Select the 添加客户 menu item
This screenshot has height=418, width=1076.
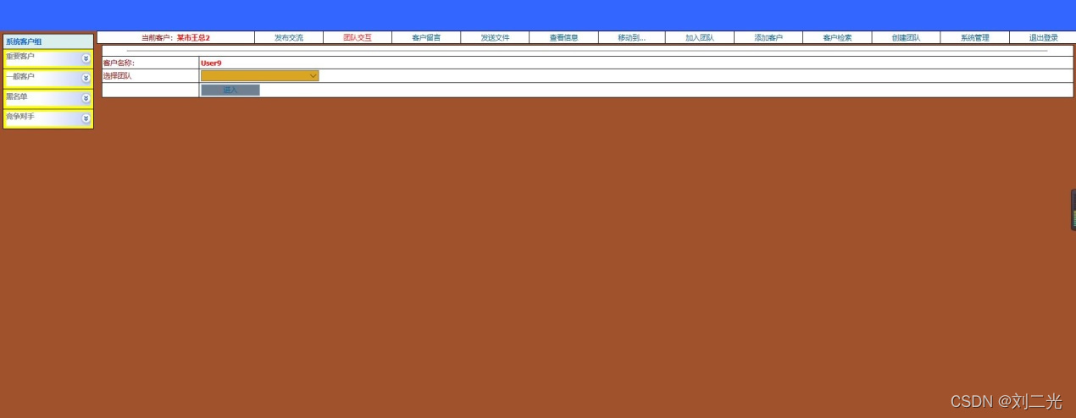pyautogui.click(x=768, y=38)
